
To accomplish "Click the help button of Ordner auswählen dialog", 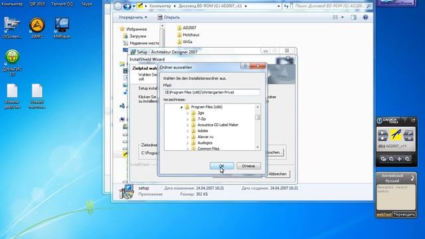I will coord(245,66).
